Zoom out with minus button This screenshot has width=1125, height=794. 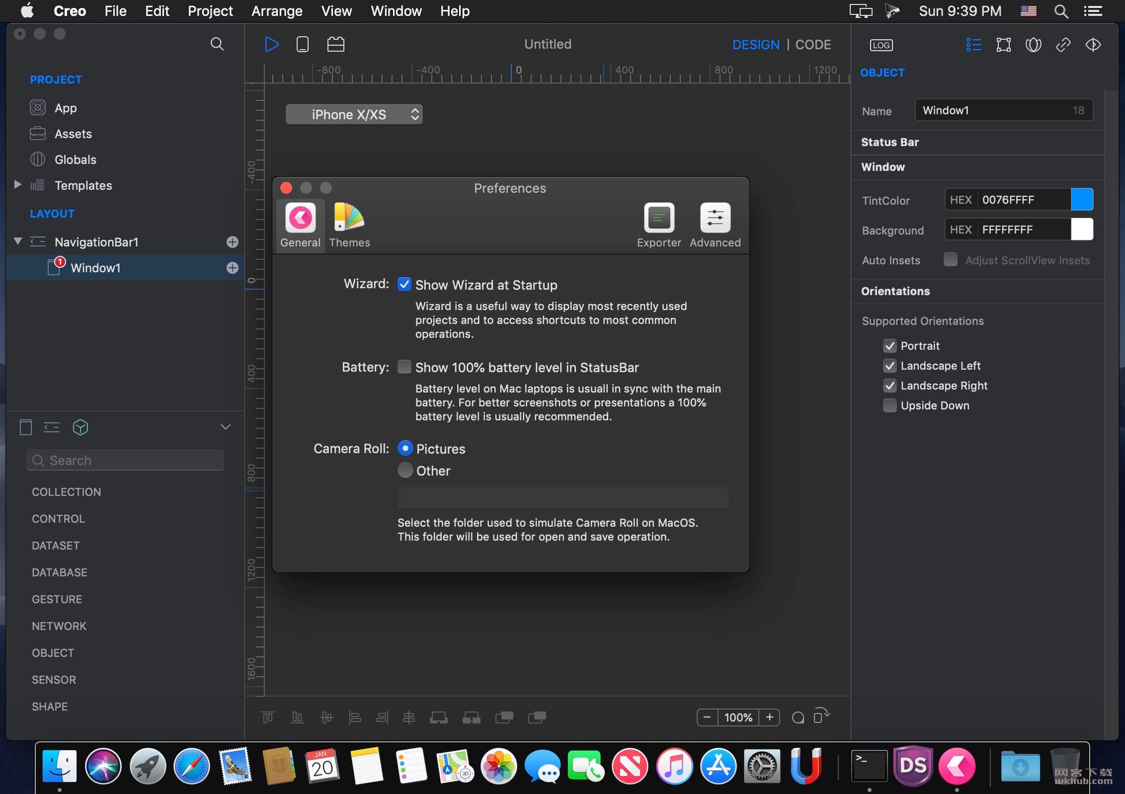point(707,717)
